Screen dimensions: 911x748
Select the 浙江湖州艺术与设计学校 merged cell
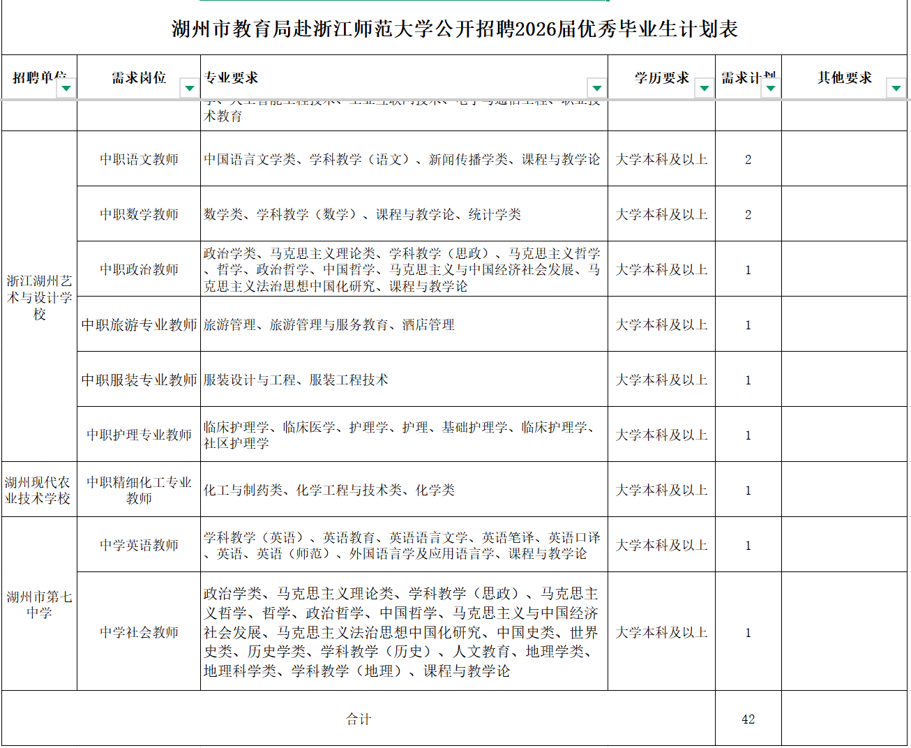tap(39, 297)
